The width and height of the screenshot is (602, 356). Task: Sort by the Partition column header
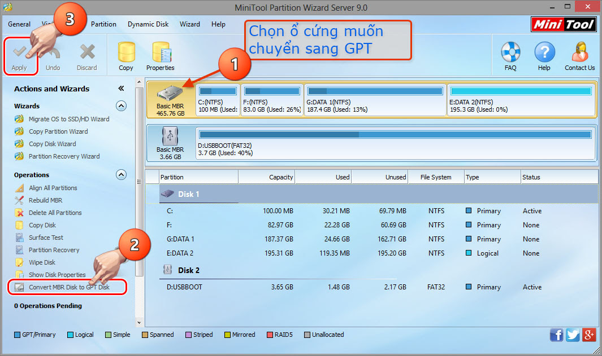pos(198,177)
